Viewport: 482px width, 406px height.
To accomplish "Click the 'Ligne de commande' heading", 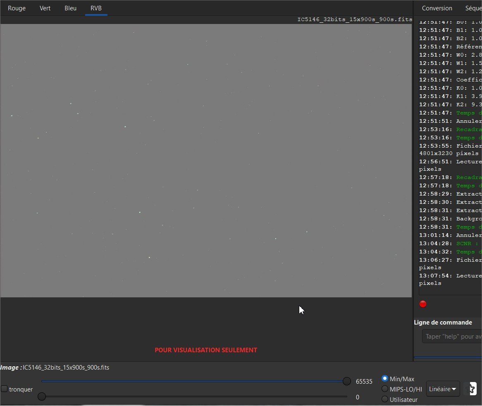I will pos(443,322).
